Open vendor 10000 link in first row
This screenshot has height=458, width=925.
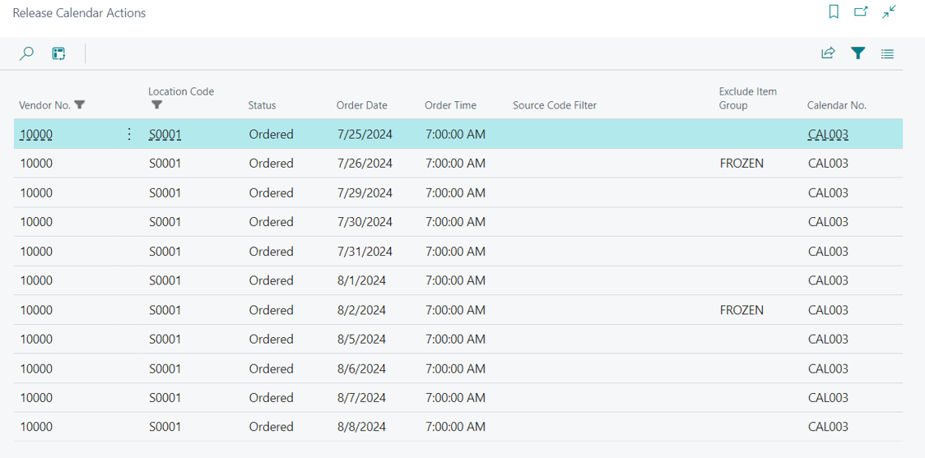(36, 135)
